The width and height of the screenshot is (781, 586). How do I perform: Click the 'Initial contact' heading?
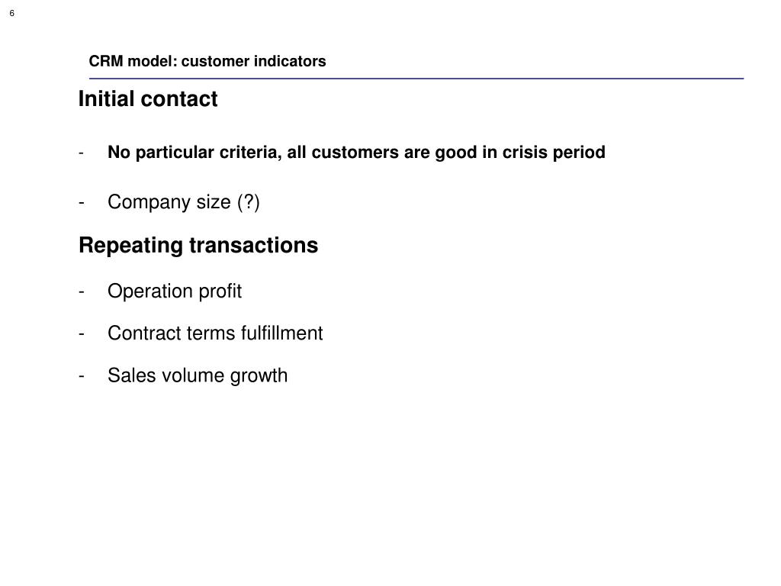coord(148,98)
